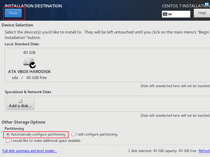Click the Refresh link
Image resolution: width=210 pixels, height=157 pixels.
[204, 151]
